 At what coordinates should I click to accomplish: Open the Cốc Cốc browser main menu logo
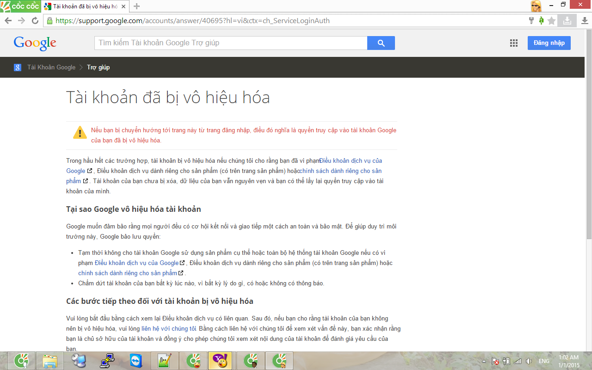pos(20,6)
